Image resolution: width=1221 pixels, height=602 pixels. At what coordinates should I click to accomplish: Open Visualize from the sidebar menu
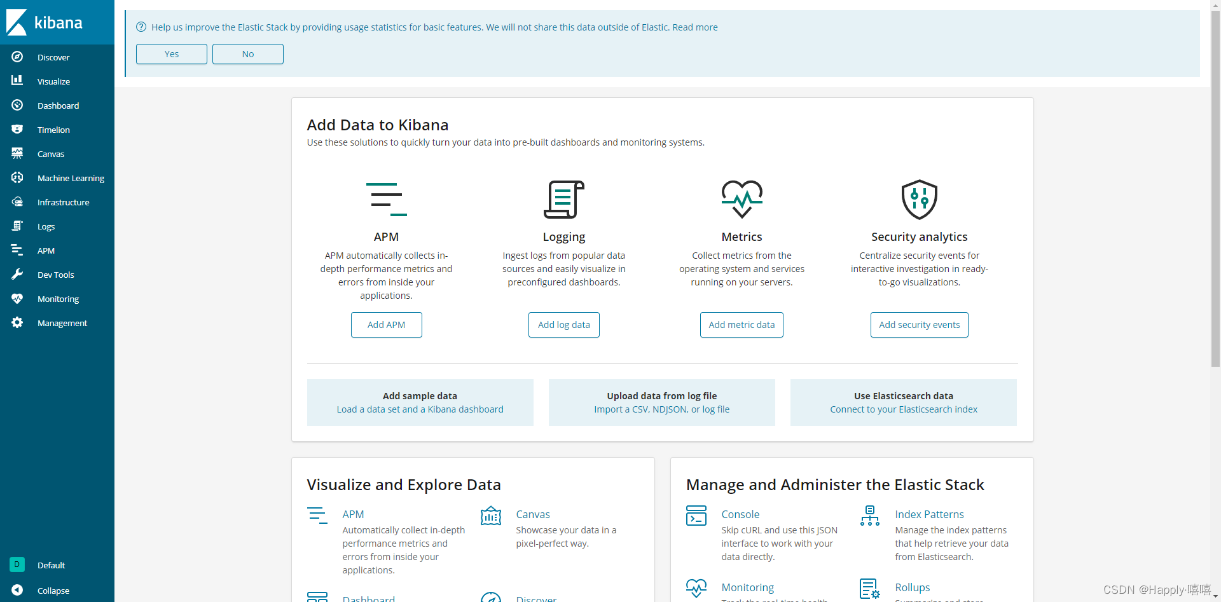53,81
